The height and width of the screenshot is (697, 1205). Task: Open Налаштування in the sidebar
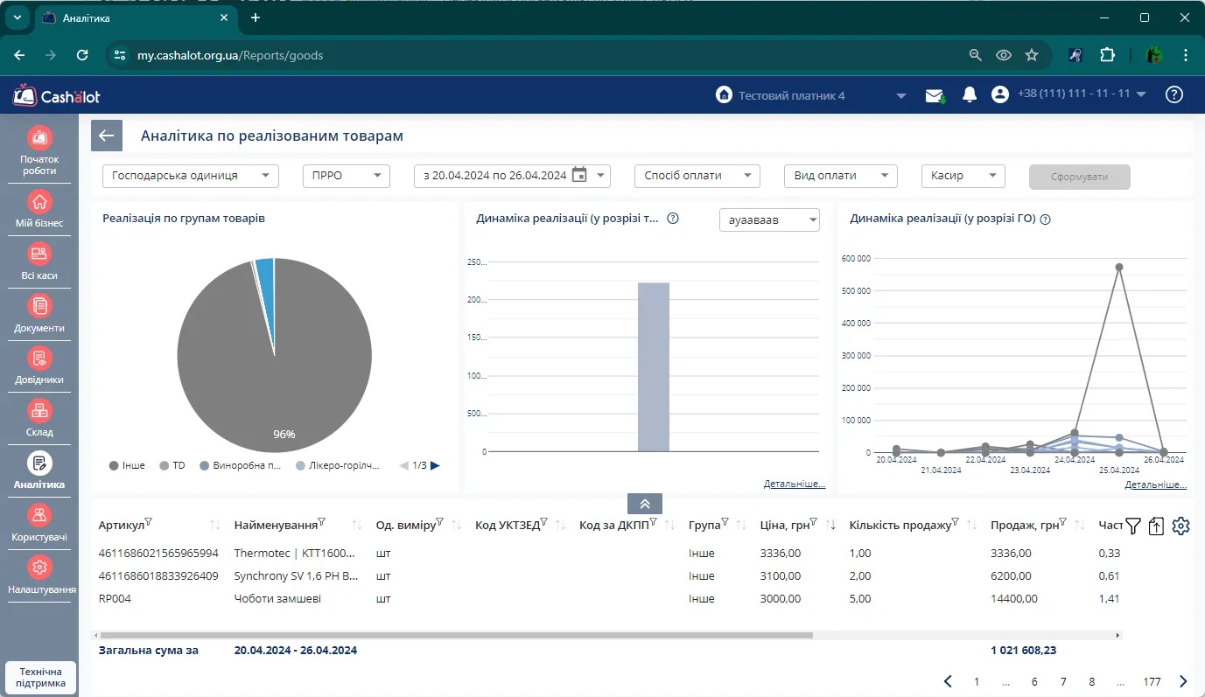(39, 575)
